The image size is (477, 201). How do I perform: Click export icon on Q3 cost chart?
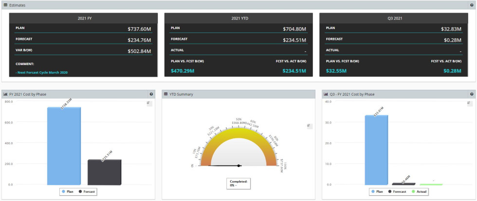469,103
